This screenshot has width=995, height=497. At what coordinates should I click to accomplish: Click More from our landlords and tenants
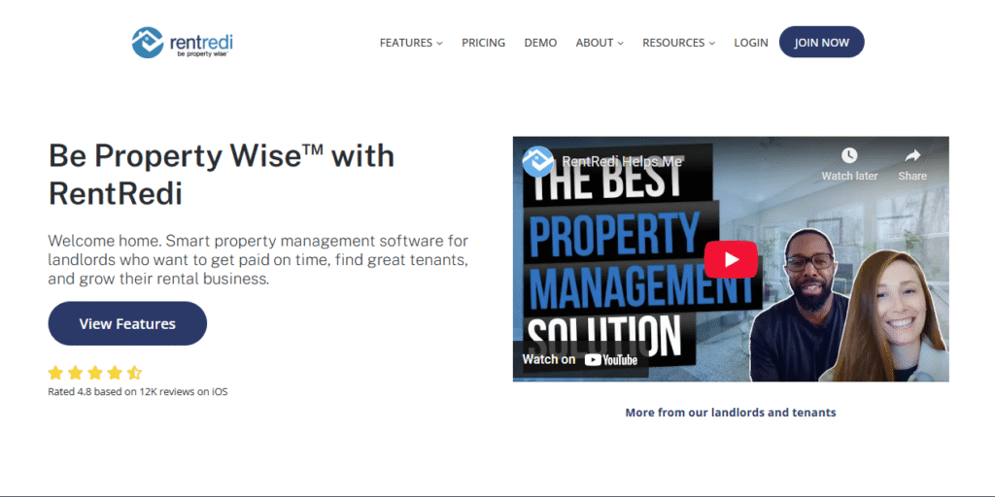coord(730,413)
